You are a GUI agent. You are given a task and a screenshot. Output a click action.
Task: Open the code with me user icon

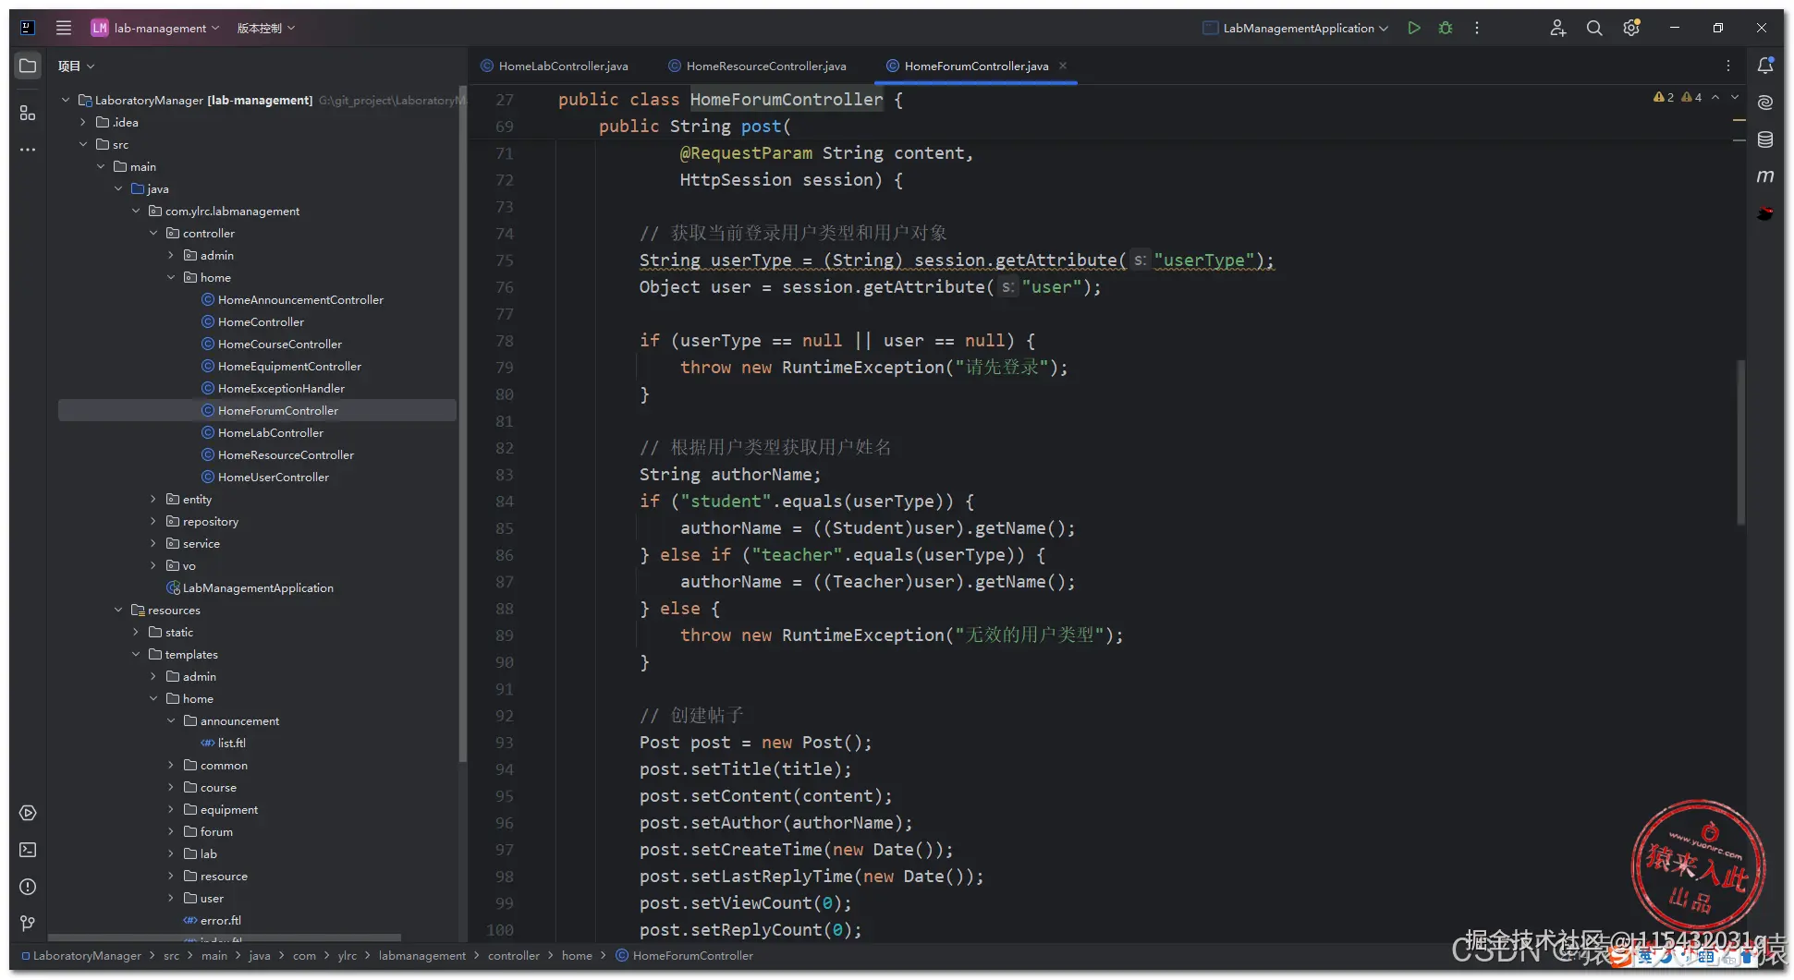(x=1557, y=28)
